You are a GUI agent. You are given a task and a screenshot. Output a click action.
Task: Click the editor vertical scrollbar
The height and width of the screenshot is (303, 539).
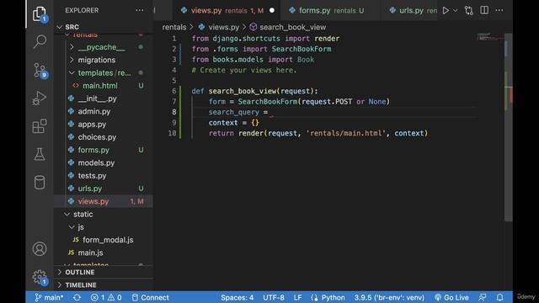[x=509, y=127]
